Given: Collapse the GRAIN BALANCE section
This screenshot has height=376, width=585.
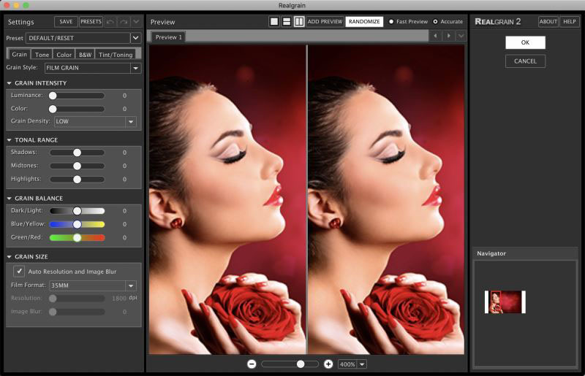Looking at the screenshot, I should click(10, 199).
